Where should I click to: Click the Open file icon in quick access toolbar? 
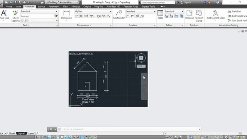click(x=11, y=2)
